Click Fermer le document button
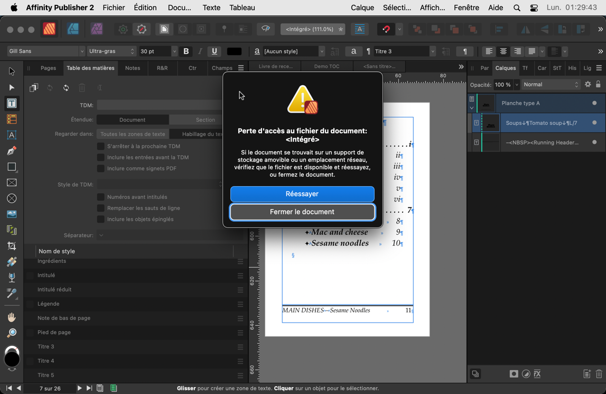The width and height of the screenshot is (606, 394). click(302, 212)
